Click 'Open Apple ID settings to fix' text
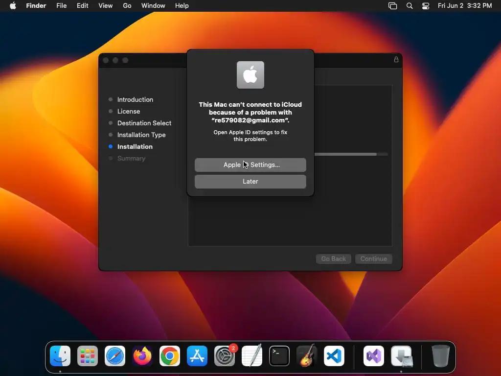Screen dimensions: 501x376 point(250,132)
